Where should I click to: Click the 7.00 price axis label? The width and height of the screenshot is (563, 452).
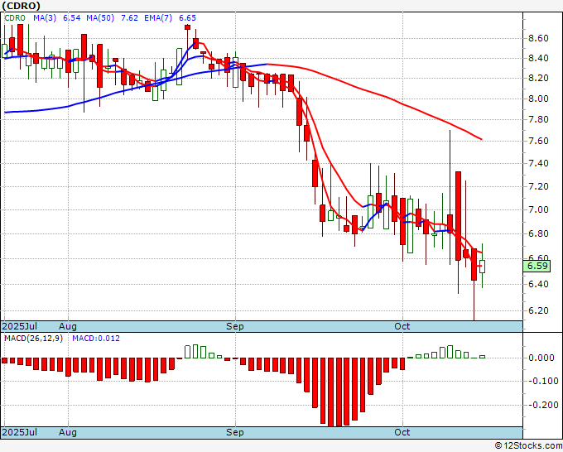click(538, 209)
